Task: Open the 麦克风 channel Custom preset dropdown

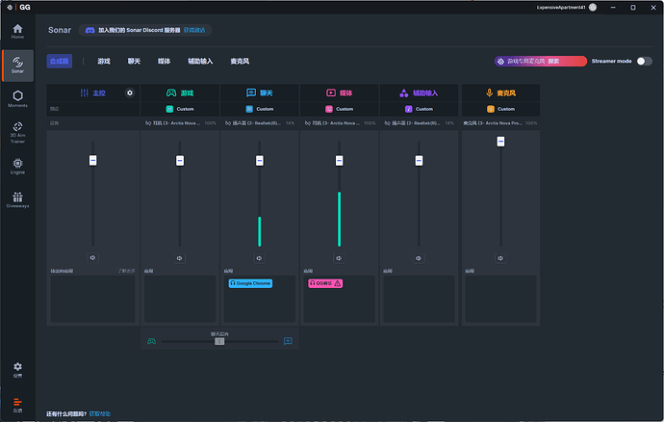Action: tap(500, 109)
